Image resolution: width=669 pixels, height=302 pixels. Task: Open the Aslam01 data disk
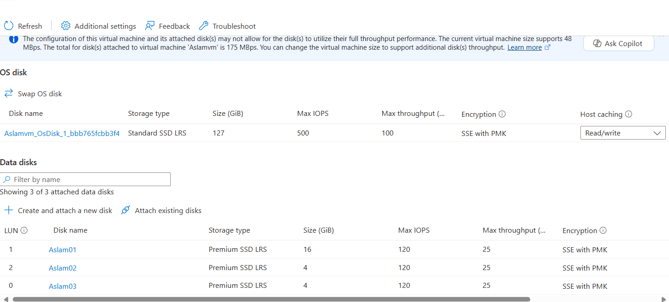coord(63,250)
